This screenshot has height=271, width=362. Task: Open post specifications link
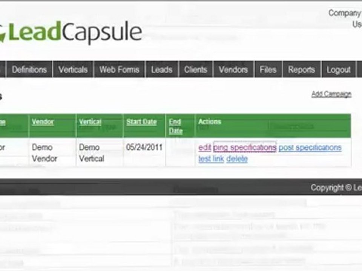(310, 148)
